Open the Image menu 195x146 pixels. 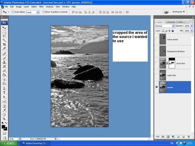[19, 7]
